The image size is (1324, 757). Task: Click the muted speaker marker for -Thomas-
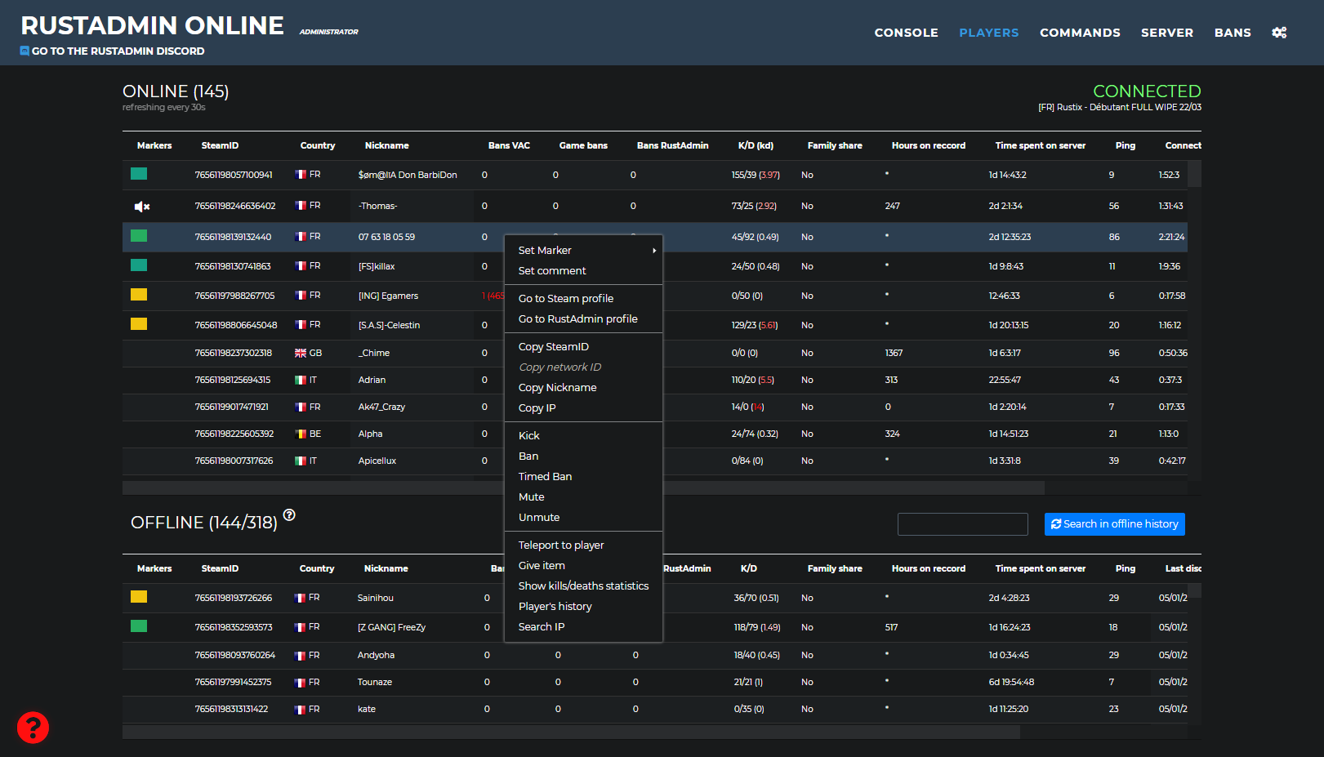pos(141,207)
